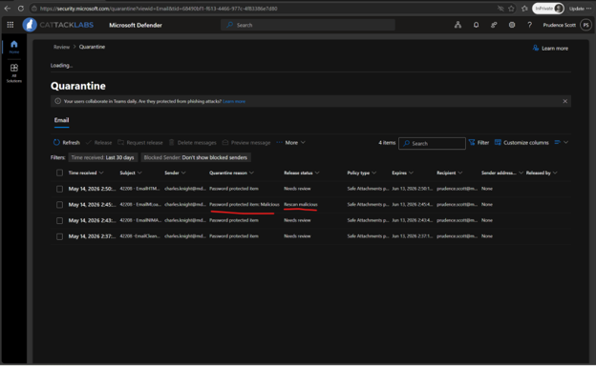Toggle the select-all checkbox in header
This screenshot has width=596, height=366.
coord(59,173)
